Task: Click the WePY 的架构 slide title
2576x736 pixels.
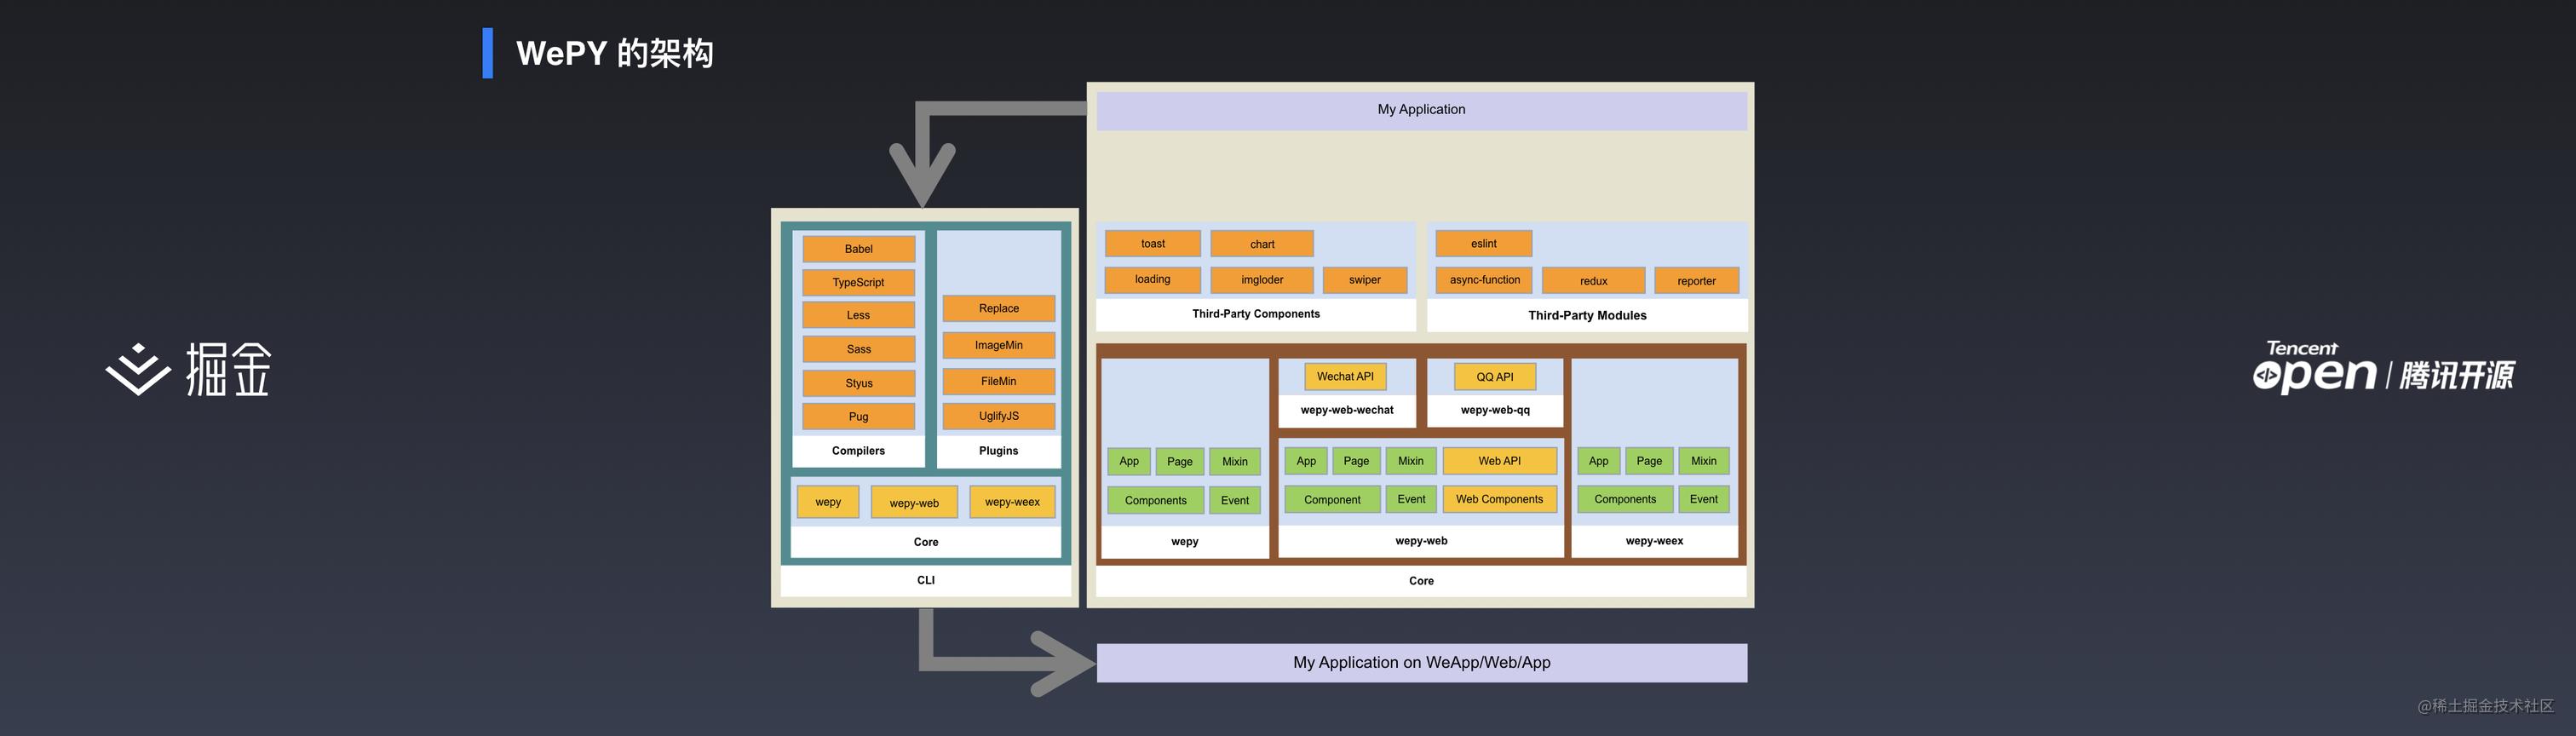Action: (x=614, y=53)
